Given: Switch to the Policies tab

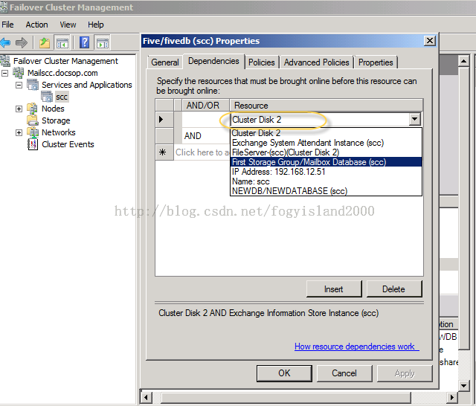Looking at the screenshot, I should pyautogui.click(x=261, y=62).
